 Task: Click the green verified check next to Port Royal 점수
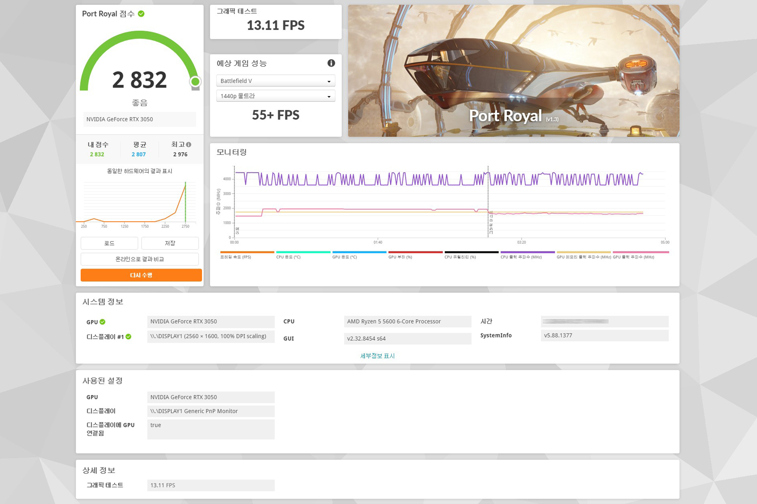(x=141, y=14)
